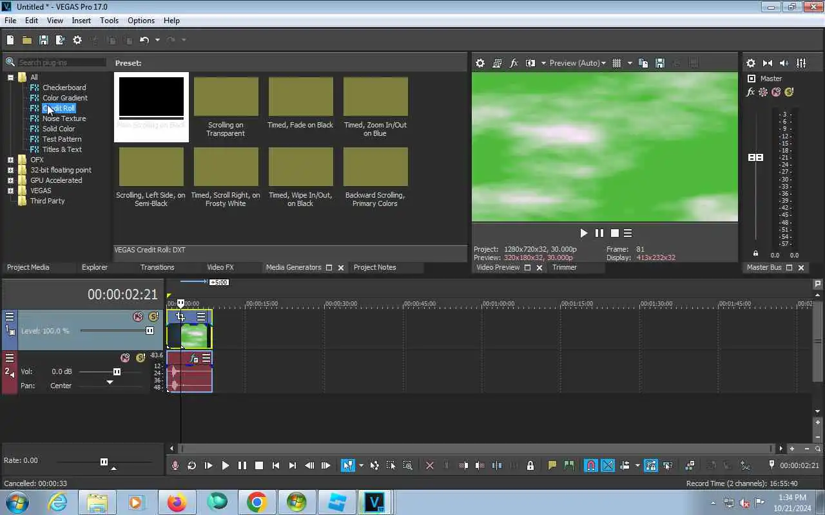The image size is (825, 515).
Task: Open the Overlays grid dropdown arrow
Action: click(630, 63)
